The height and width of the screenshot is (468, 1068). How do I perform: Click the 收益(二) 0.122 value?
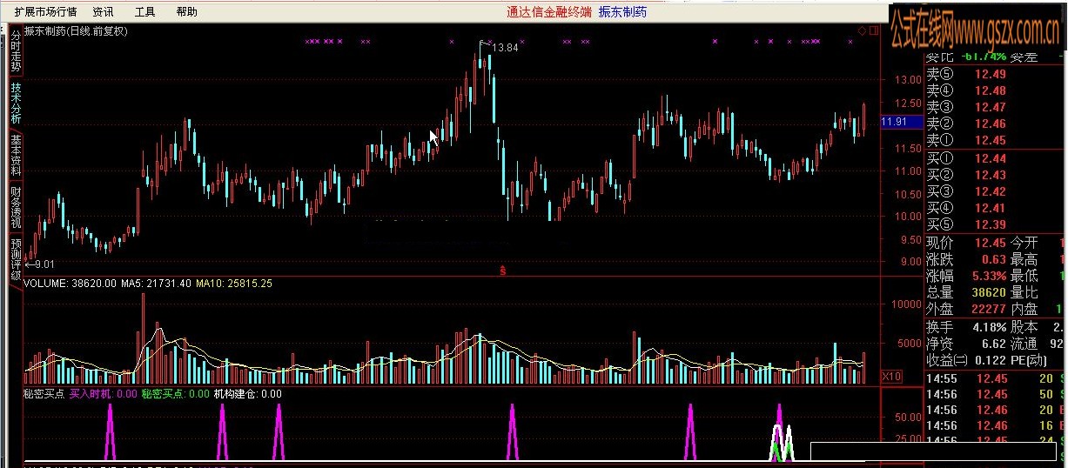click(991, 360)
